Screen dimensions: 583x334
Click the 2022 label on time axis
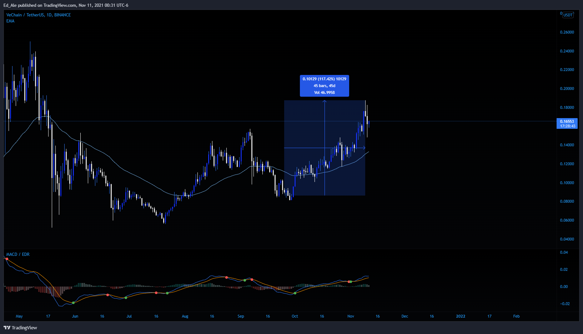pos(461,316)
